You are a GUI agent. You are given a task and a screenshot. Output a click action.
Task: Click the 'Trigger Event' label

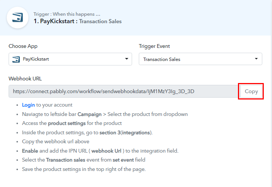pos(154,46)
